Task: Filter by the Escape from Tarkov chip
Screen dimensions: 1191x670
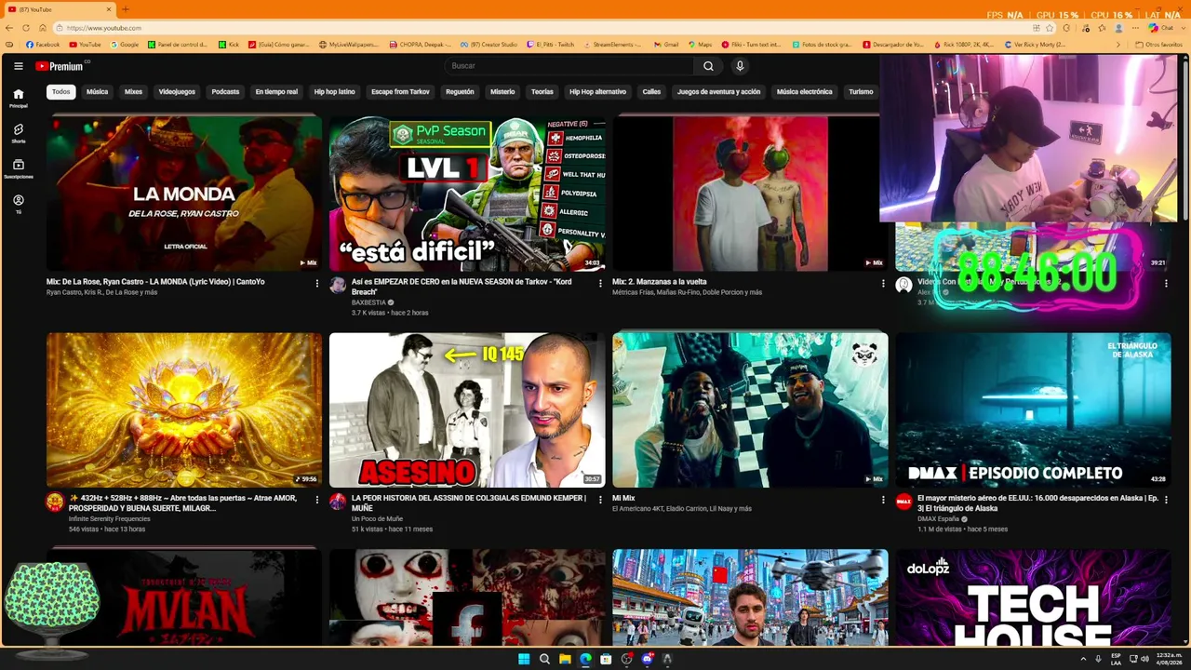Action: [400, 92]
